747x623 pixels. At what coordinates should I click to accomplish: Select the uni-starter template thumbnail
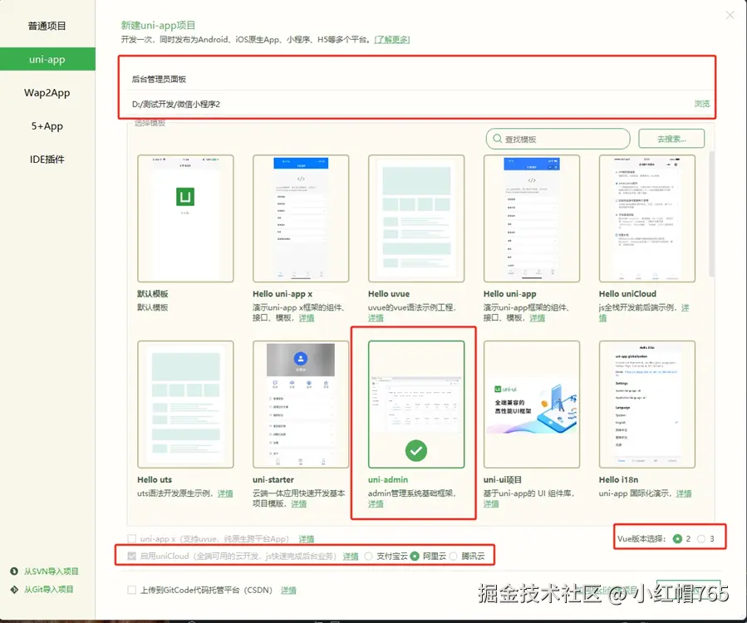click(x=301, y=404)
